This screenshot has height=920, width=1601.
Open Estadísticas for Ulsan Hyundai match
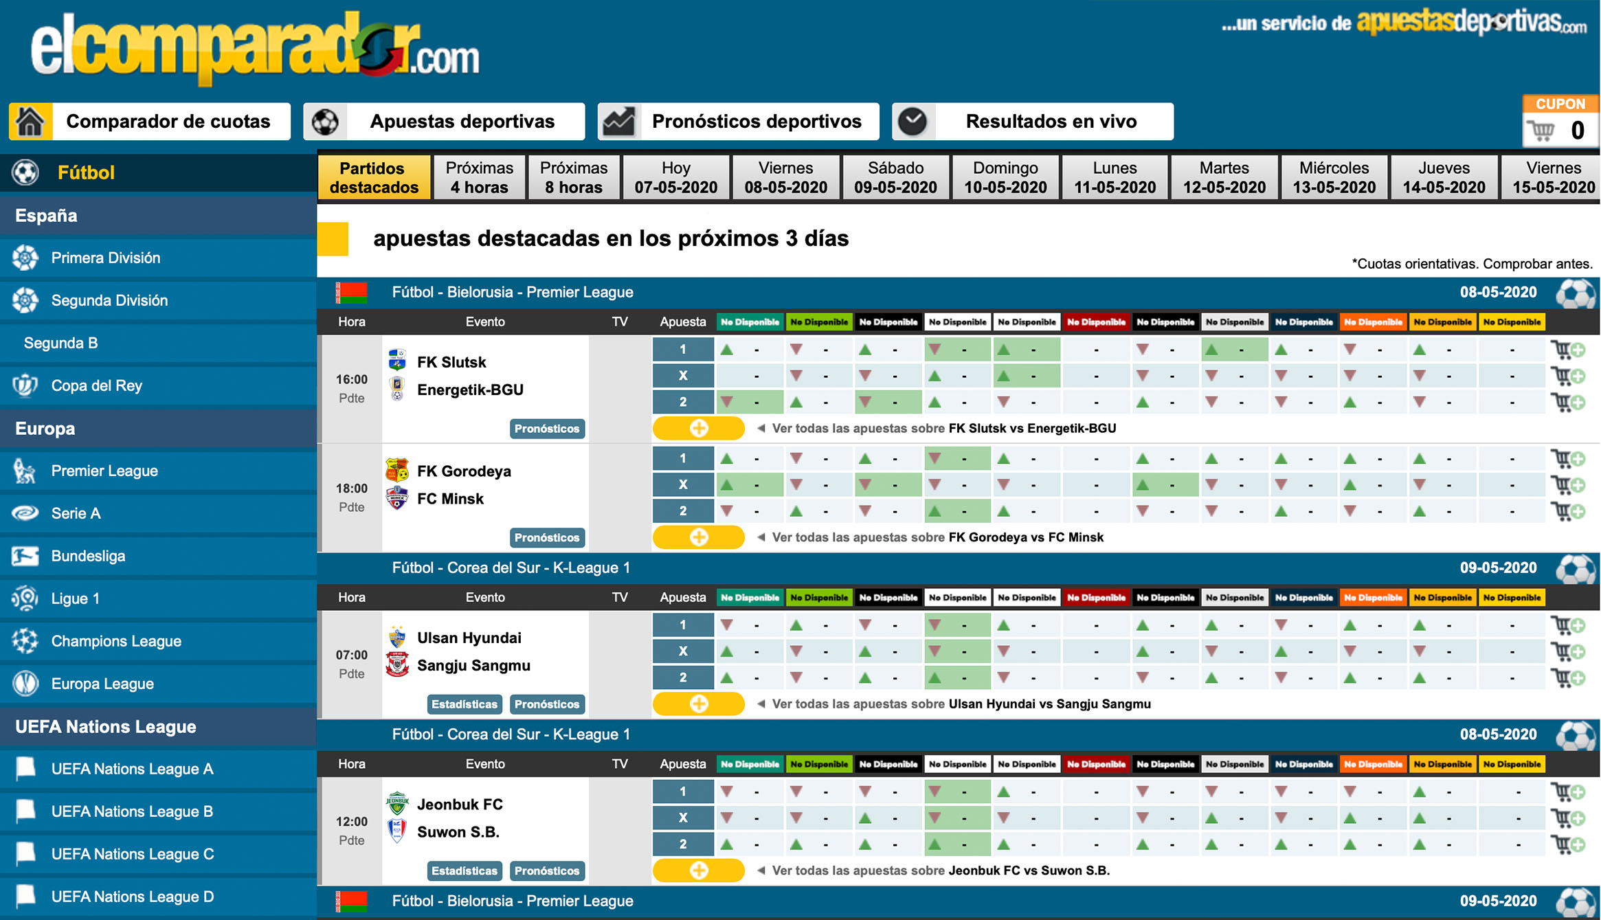click(464, 704)
